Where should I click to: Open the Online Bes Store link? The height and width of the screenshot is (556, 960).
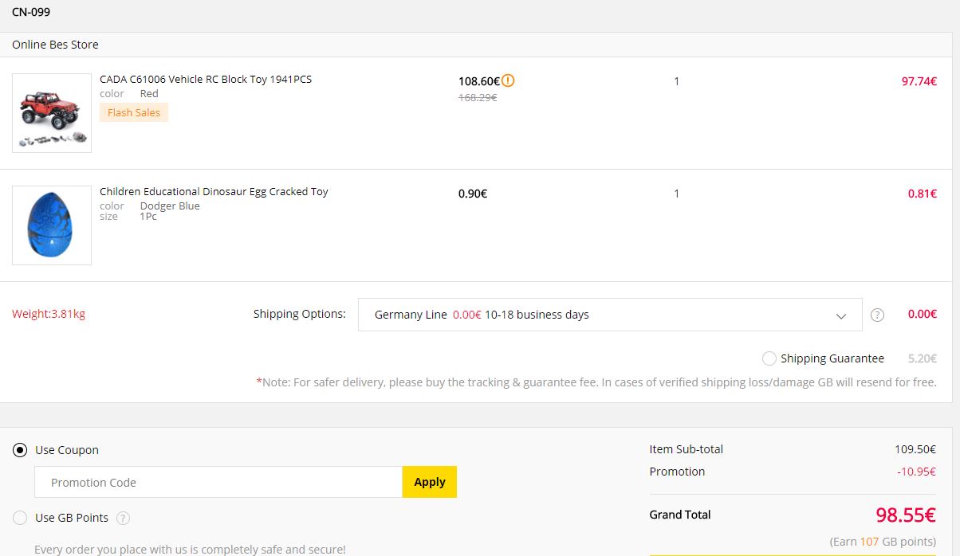(55, 45)
